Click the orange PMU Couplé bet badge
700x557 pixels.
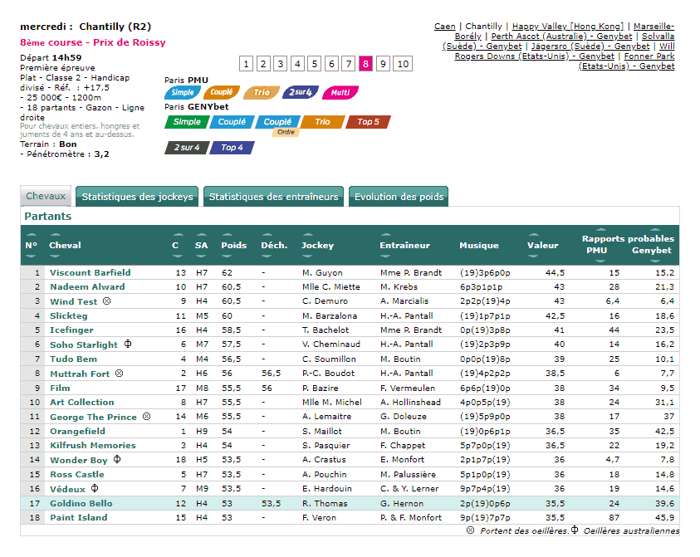(221, 93)
